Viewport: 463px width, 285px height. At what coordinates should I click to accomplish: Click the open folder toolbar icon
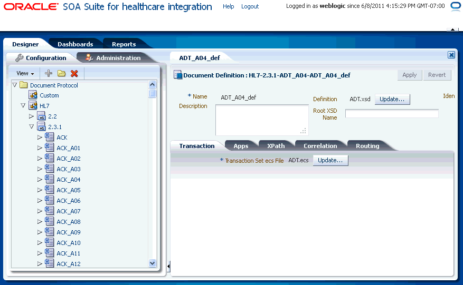pyautogui.click(x=61, y=73)
